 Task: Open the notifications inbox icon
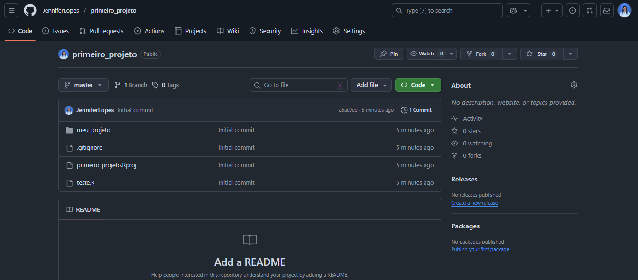(606, 10)
